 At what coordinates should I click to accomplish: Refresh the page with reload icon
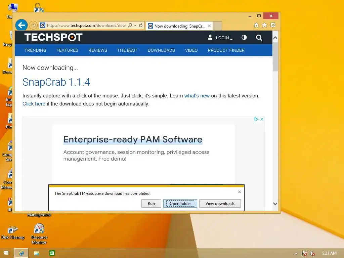point(141,26)
